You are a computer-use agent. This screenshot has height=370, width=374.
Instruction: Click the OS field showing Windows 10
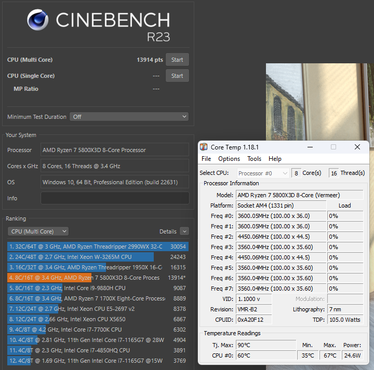point(115,182)
